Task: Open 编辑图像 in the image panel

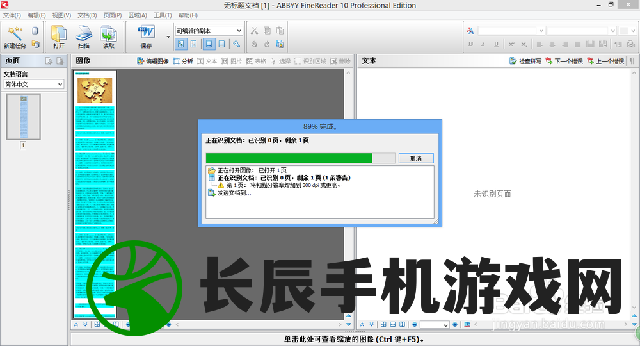Action: (x=153, y=61)
